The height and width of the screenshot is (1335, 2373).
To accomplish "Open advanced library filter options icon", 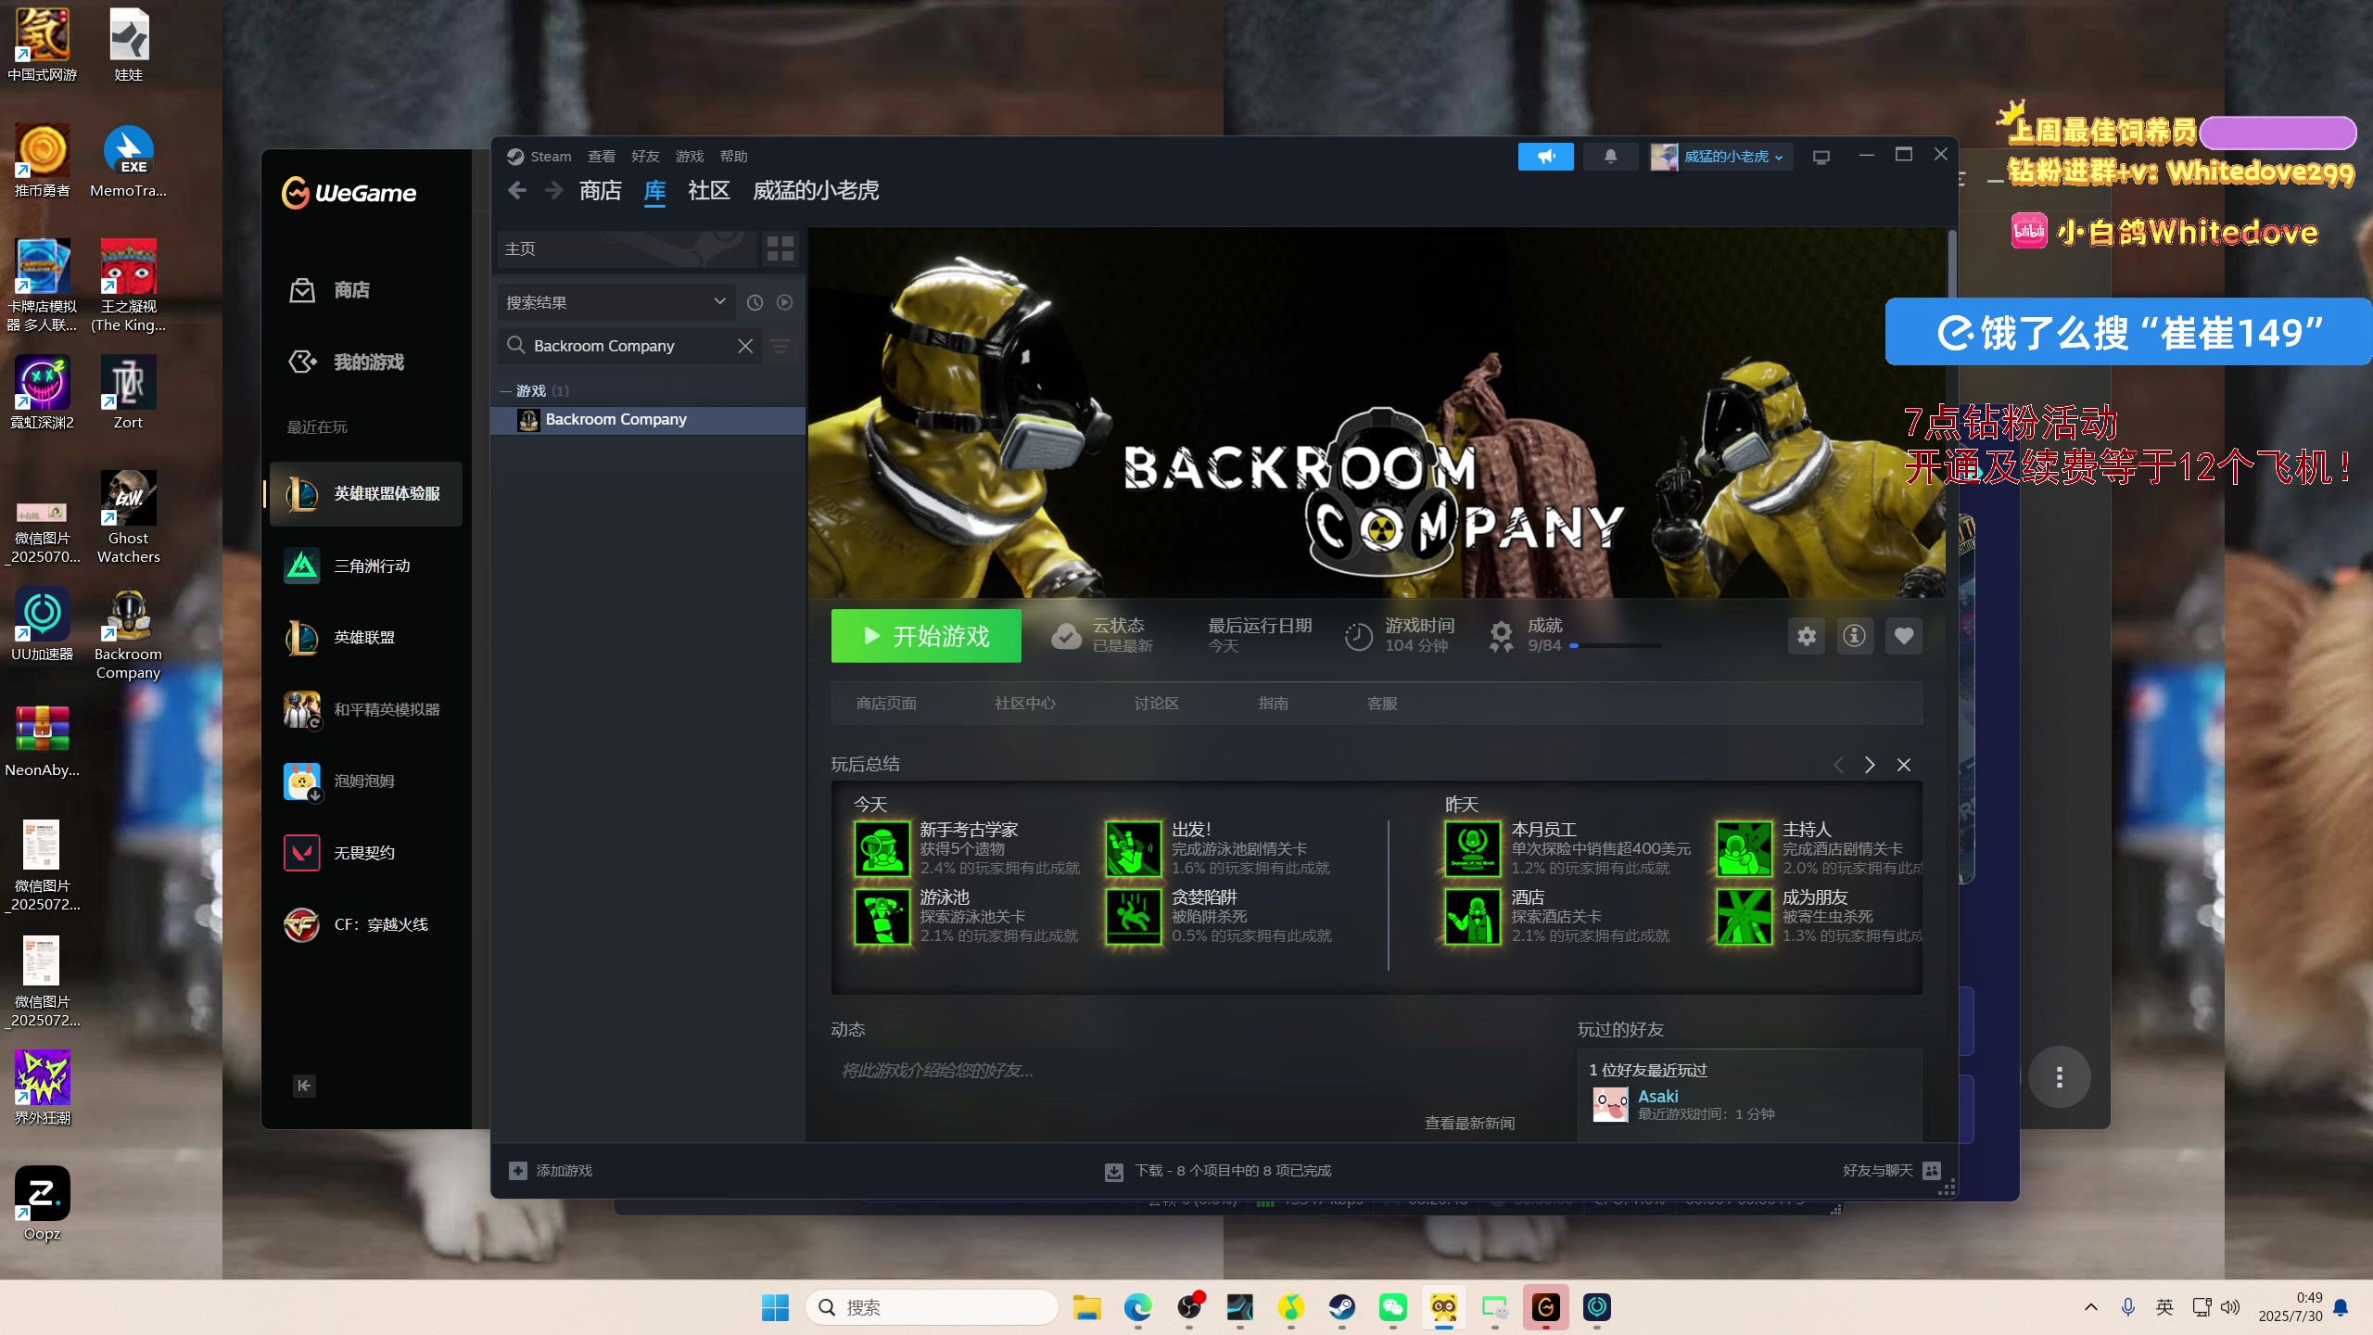I will coord(780,346).
